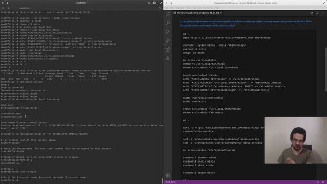This screenshot has height=184, width=327.
Task: Click 'Restart=always' line in terminal output
Action: [10, 143]
